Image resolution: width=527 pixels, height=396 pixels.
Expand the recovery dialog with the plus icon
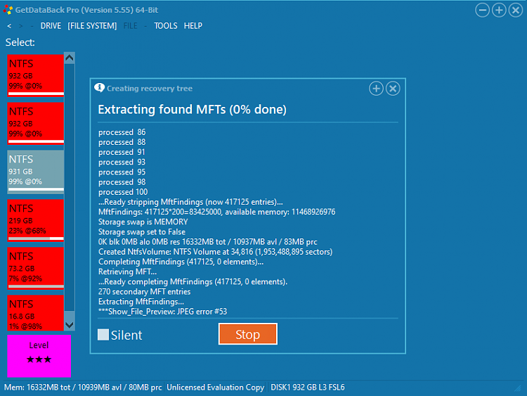tap(376, 89)
